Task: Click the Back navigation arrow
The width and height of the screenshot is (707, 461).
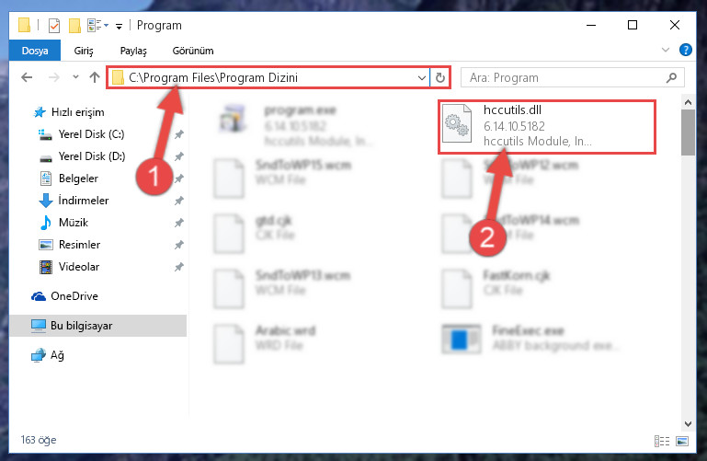Action: click(x=27, y=77)
